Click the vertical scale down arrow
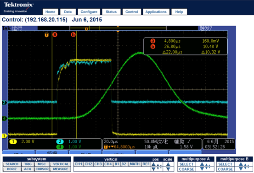 pos(168,169)
